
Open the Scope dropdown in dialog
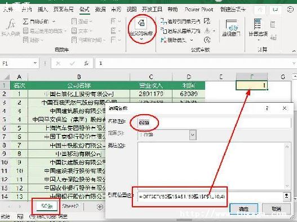(x=192, y=134)
